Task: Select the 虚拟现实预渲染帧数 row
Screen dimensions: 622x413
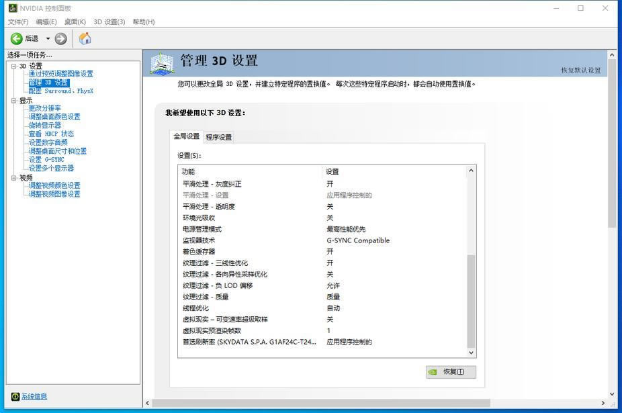Action: pyautogui.click(x=323, y=330)
